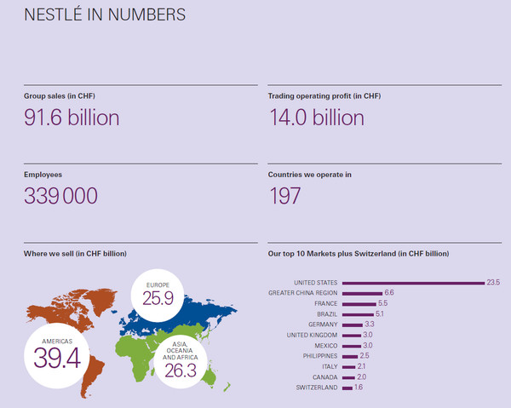The width and height of the screenshot is (511, 408).
Task: Click the '2.5' value for Philippines
Action: 365,355
